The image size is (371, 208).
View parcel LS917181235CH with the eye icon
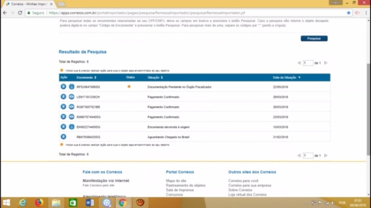coord(72,97)
